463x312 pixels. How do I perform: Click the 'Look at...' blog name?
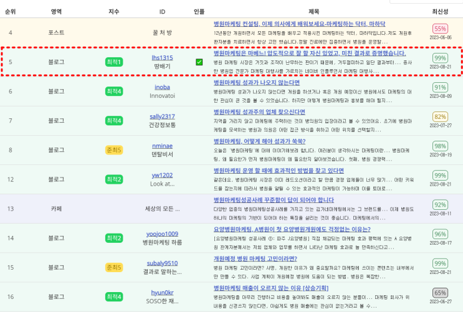click(x=162, y=184)
